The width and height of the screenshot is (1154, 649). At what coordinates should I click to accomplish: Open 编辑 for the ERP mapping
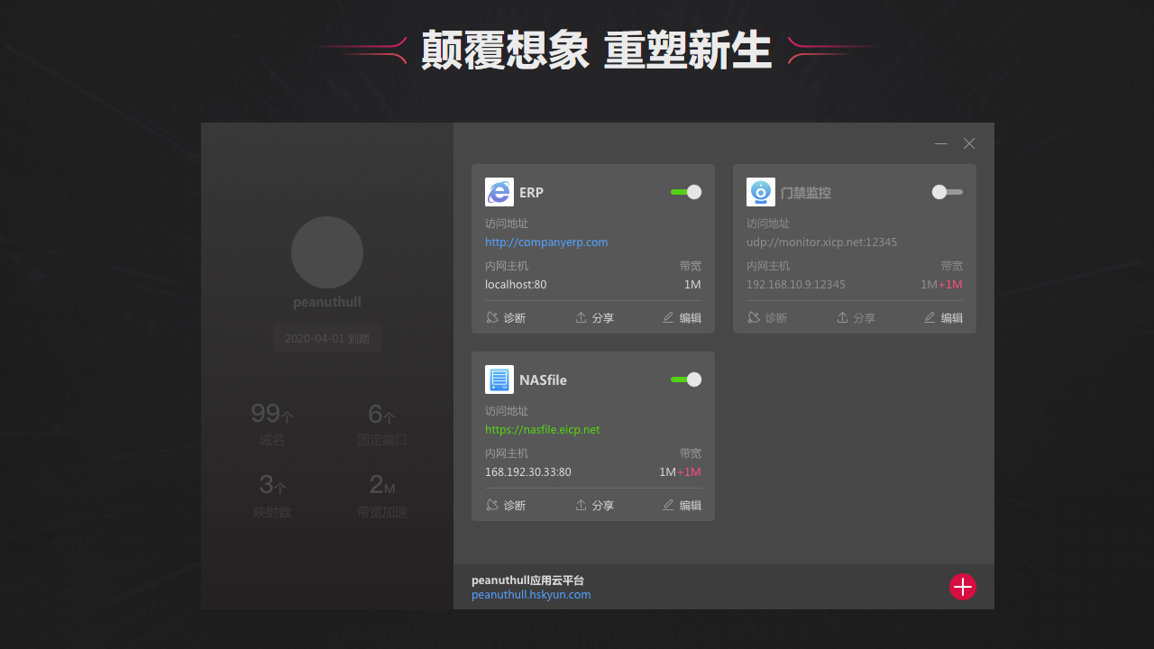tap(682, 317)
